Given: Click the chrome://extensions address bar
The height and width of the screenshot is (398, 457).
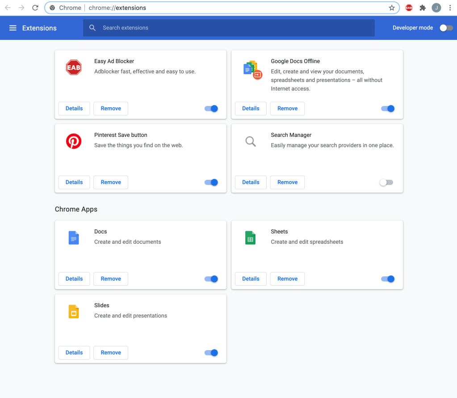Looking at the screenshot, I should [223, 8].
